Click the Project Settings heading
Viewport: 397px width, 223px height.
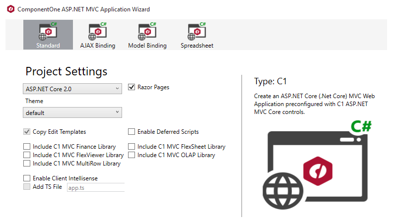pyautogui.click(x=66, y=71)
